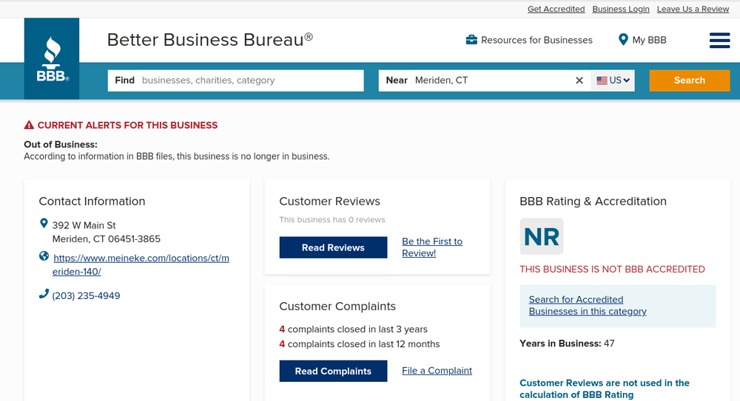The image size is (740, 401).
Task: Open the File a Complaint link
Action: pyautogui.click(x=437, y=371)
